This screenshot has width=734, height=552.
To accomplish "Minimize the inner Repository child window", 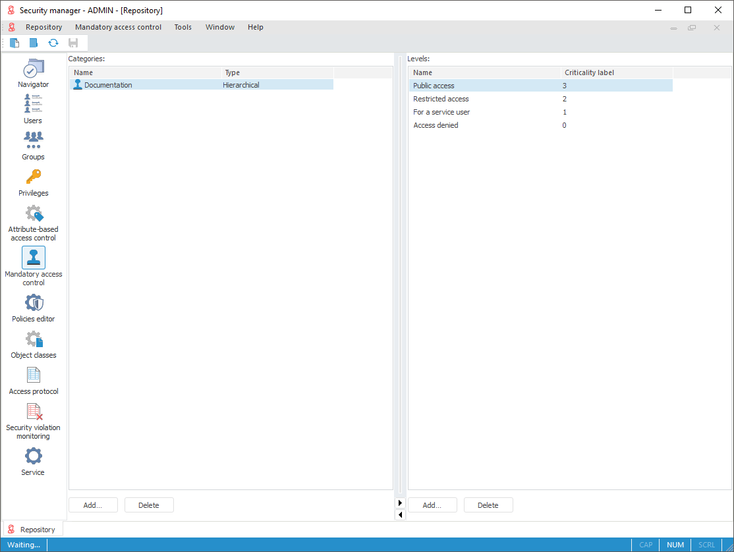I will point(673,28).
